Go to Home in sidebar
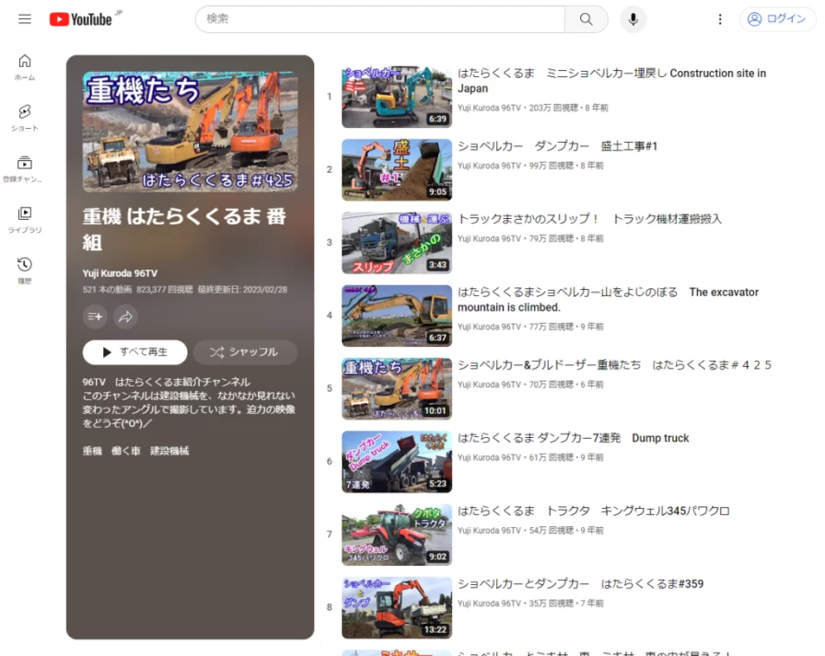 [25, 67]
